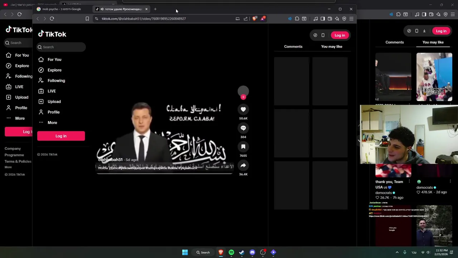The width and height of the screenshot is (458, 258).
Task: Click the TikTok URL address bar
Action: (143, 19)
